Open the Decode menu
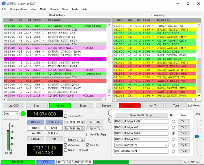This screenshot has width=204, height=165. pyautogui.click(x=54, y=9)
